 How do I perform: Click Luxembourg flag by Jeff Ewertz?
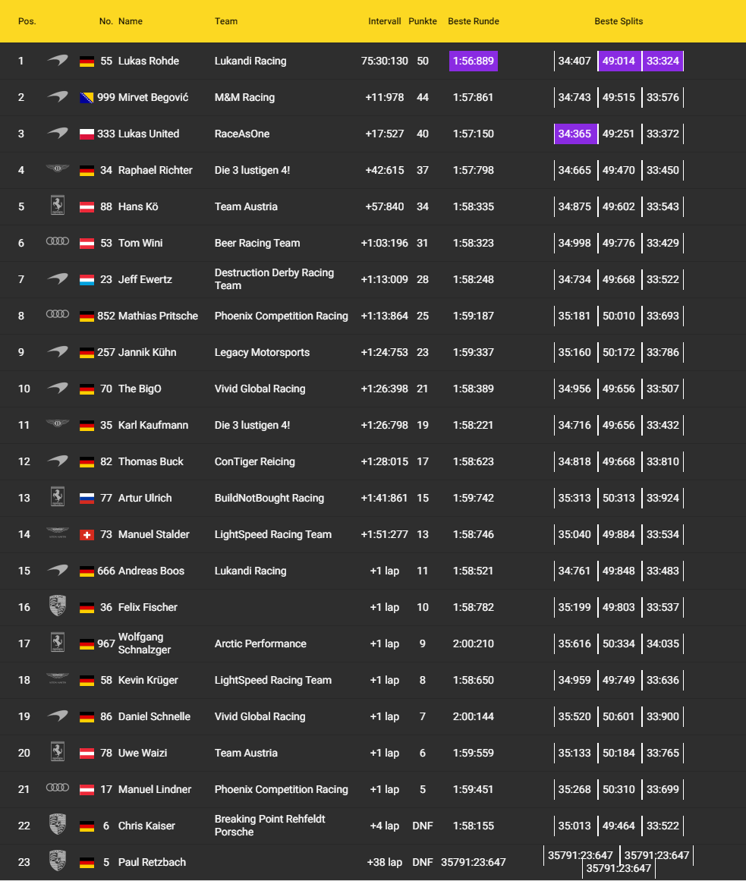click(87, 280)
